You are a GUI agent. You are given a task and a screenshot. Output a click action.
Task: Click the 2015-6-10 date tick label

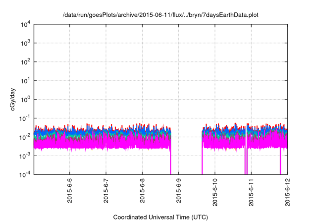[215, 192]
